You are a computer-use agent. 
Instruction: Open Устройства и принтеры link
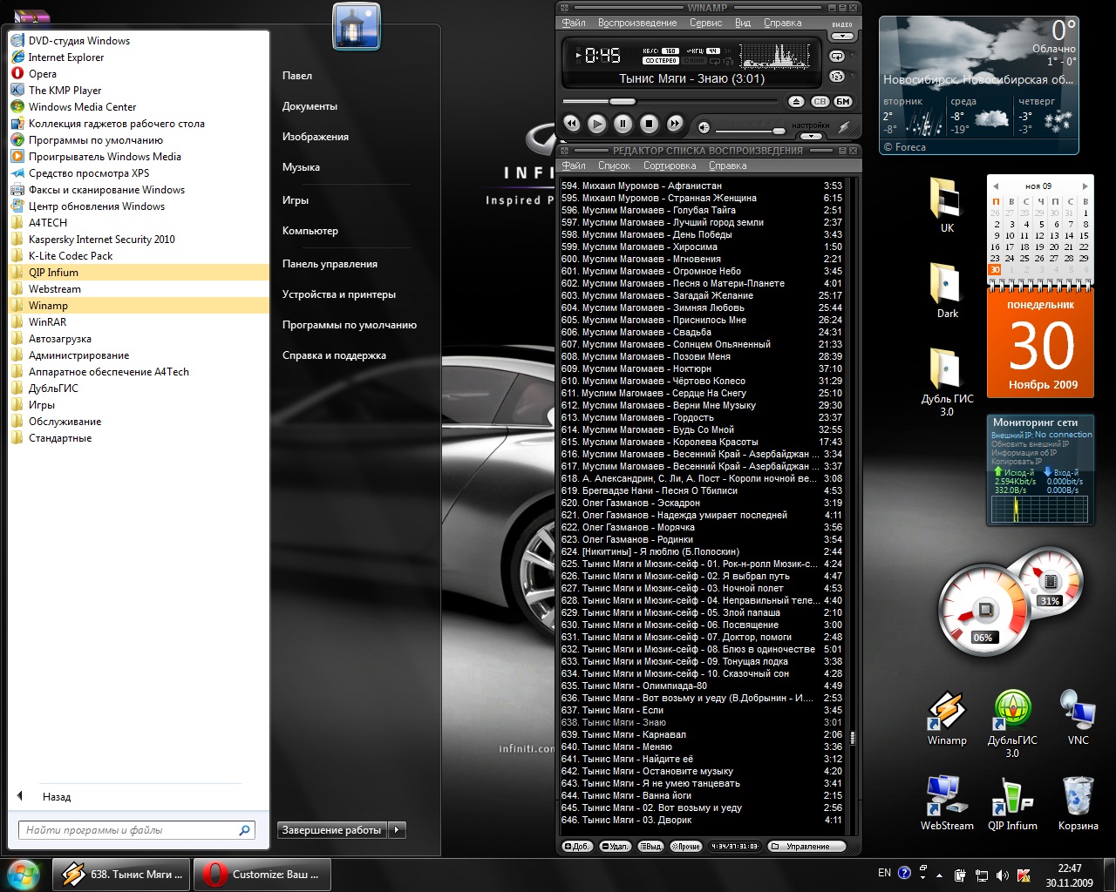click(339, 294)
